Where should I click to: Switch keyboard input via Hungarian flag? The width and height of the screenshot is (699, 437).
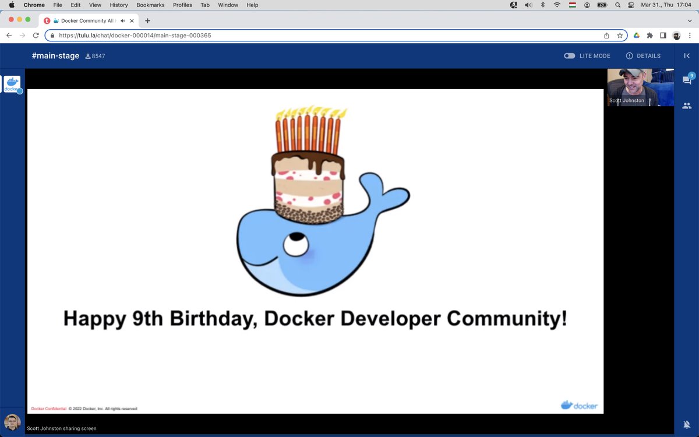tap(572, 5)
